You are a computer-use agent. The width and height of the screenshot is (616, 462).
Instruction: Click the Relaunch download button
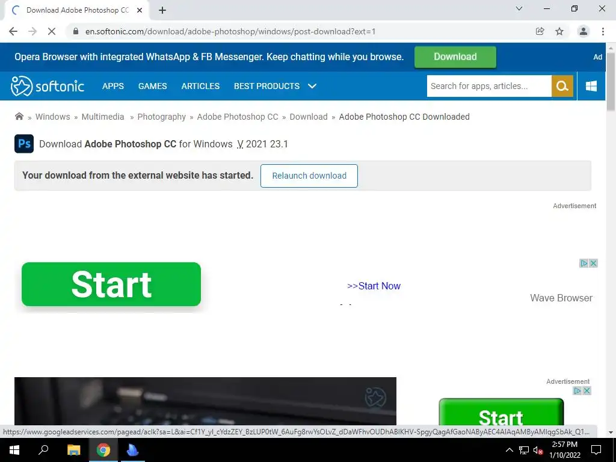[x=309, y=176]
